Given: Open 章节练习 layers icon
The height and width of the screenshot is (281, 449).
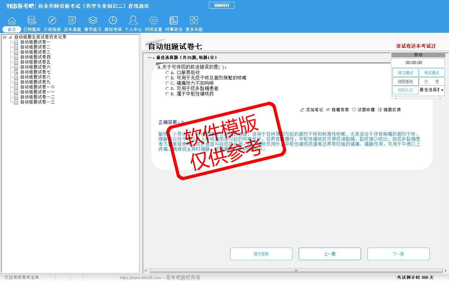Looking at the screenshot, I should tap(93, 21).
